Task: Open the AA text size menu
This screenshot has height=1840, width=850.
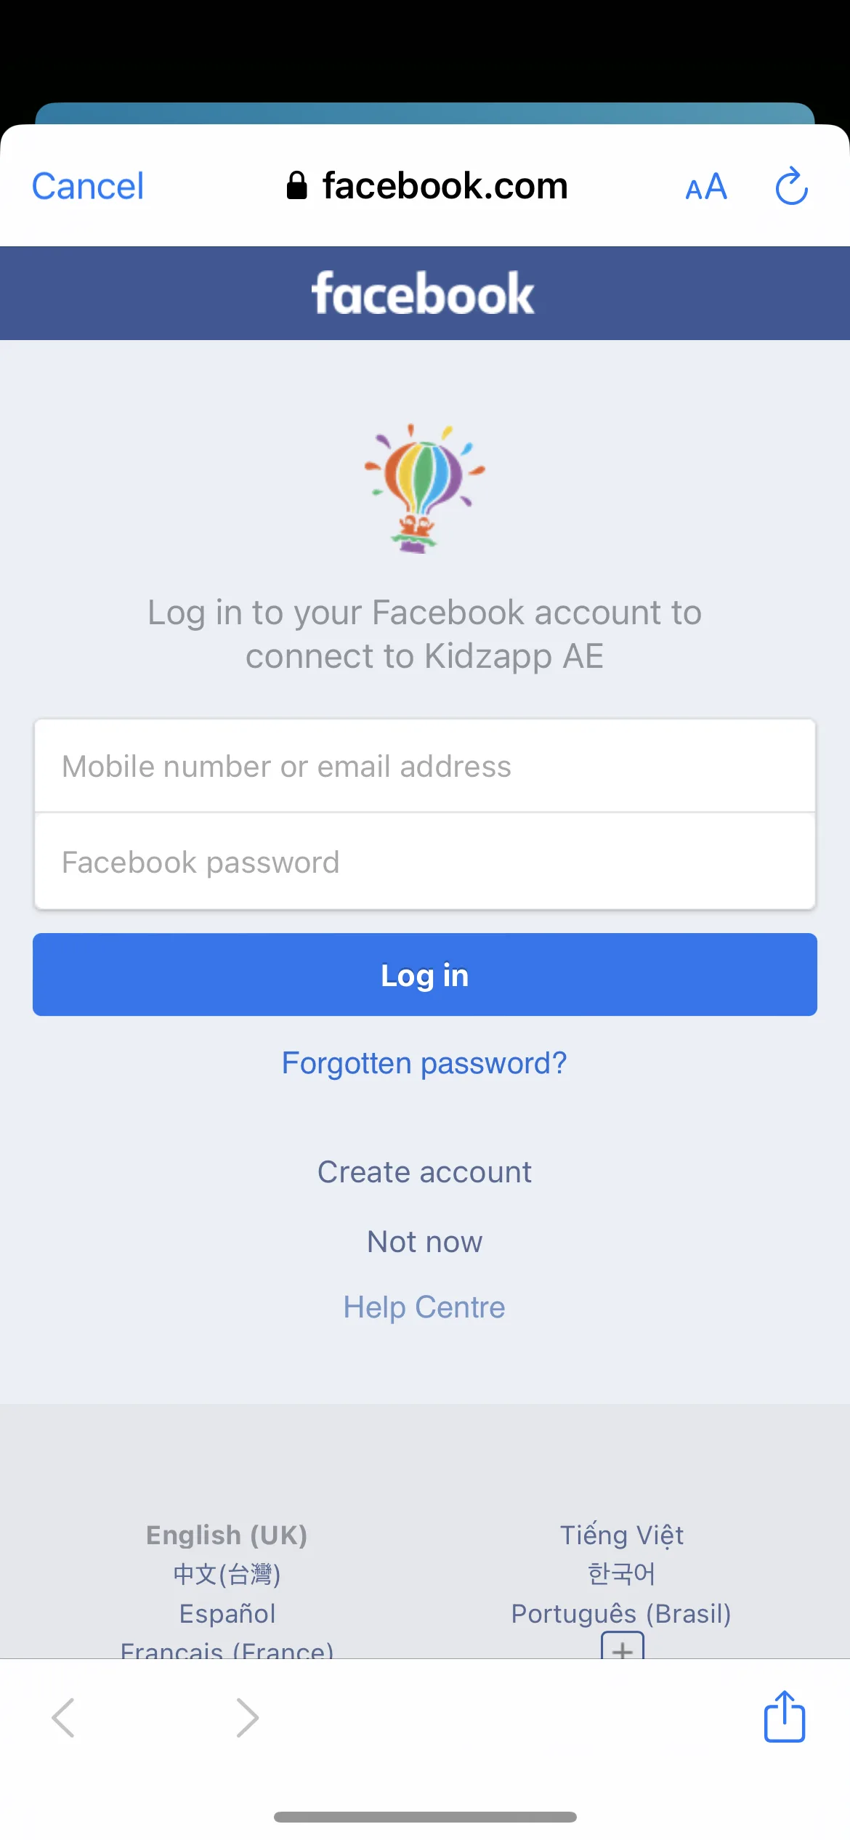Action: pos(706,187)
